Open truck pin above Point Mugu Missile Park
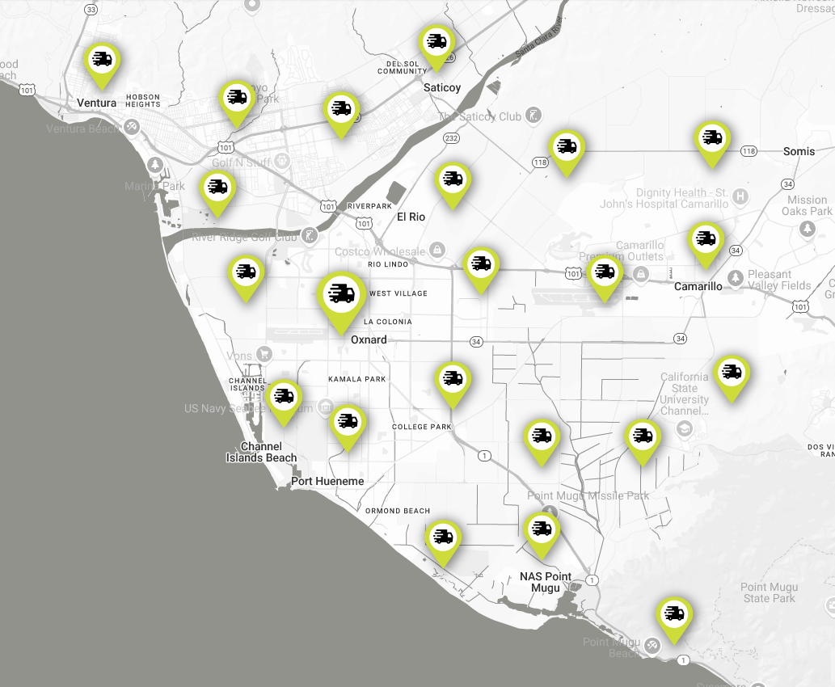Screen dimensions: 835x687 click(542, 436)
